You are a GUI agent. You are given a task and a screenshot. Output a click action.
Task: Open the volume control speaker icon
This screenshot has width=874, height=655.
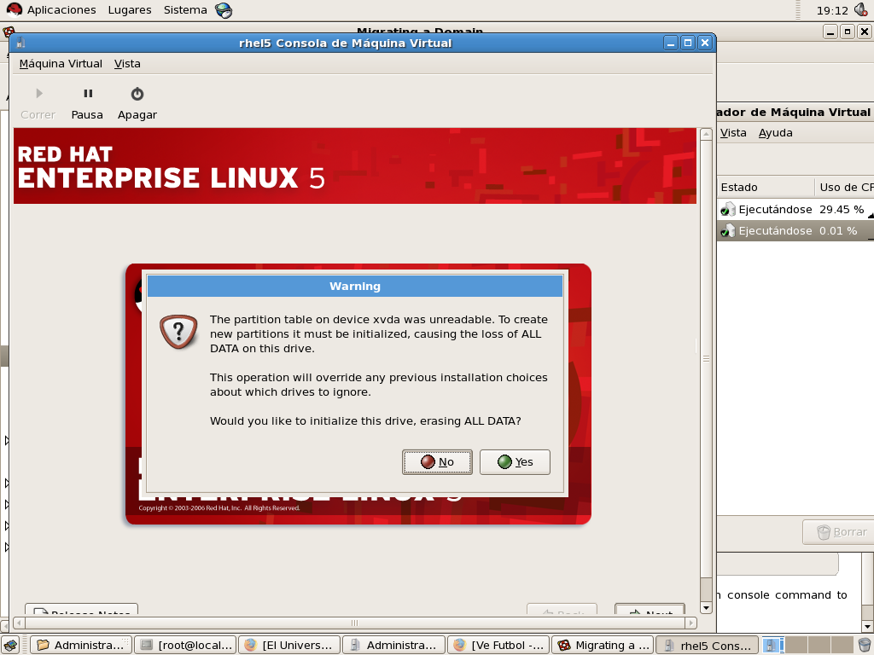tap(859, 10)
